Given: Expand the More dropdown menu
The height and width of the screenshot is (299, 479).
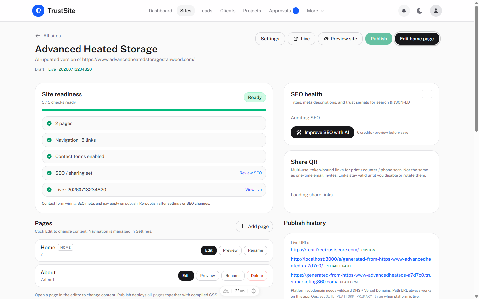Looking at the screenshot, I should coord(315,11).
